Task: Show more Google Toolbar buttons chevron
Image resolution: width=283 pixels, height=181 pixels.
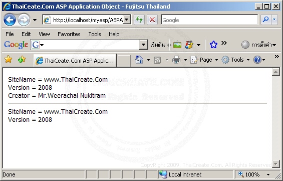Action: (224, 43)
